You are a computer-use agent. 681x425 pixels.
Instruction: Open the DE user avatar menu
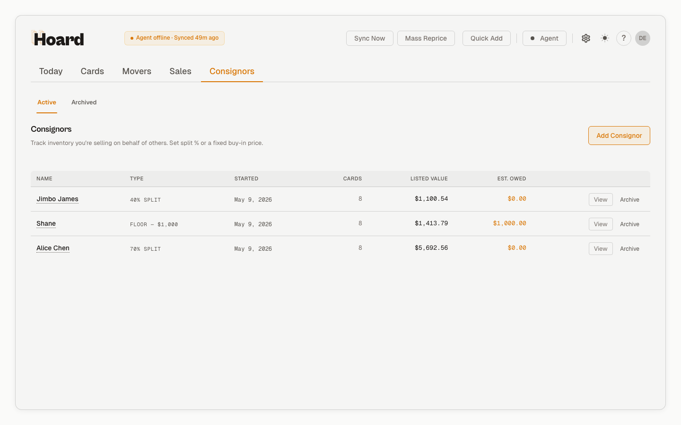click(643, 38)
